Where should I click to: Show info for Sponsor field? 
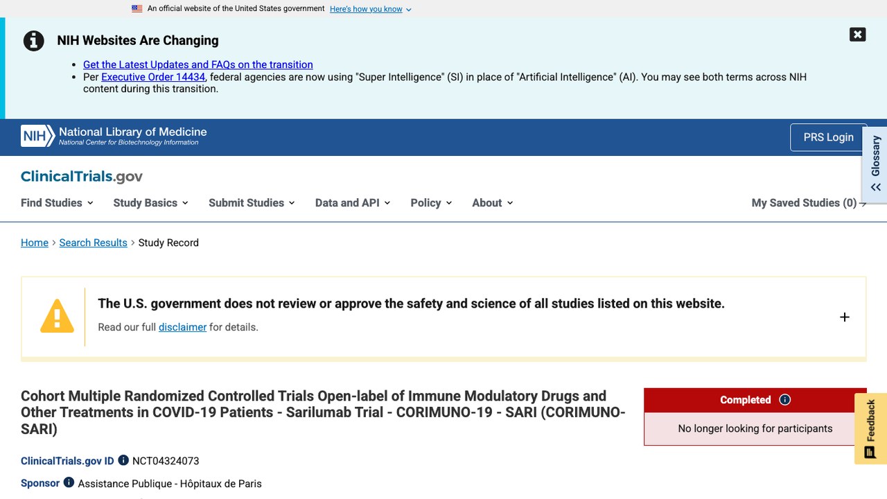[x=69, y=482]
